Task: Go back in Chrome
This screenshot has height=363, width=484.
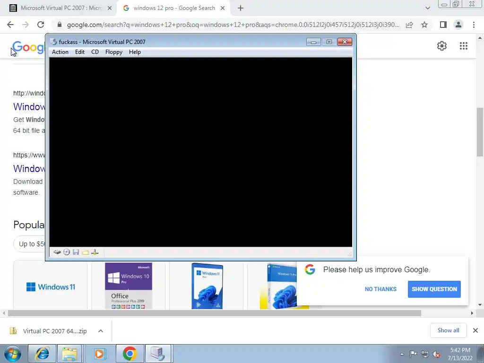Action: (x=10, y=25)
